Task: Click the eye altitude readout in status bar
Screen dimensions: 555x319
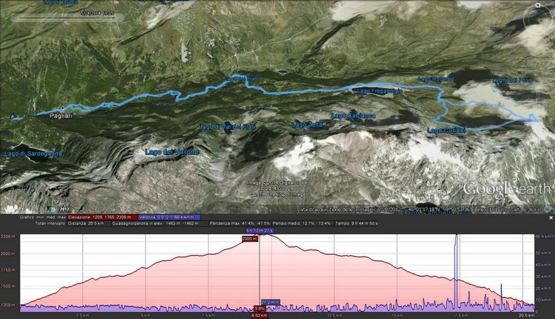Action: (527, 210)
